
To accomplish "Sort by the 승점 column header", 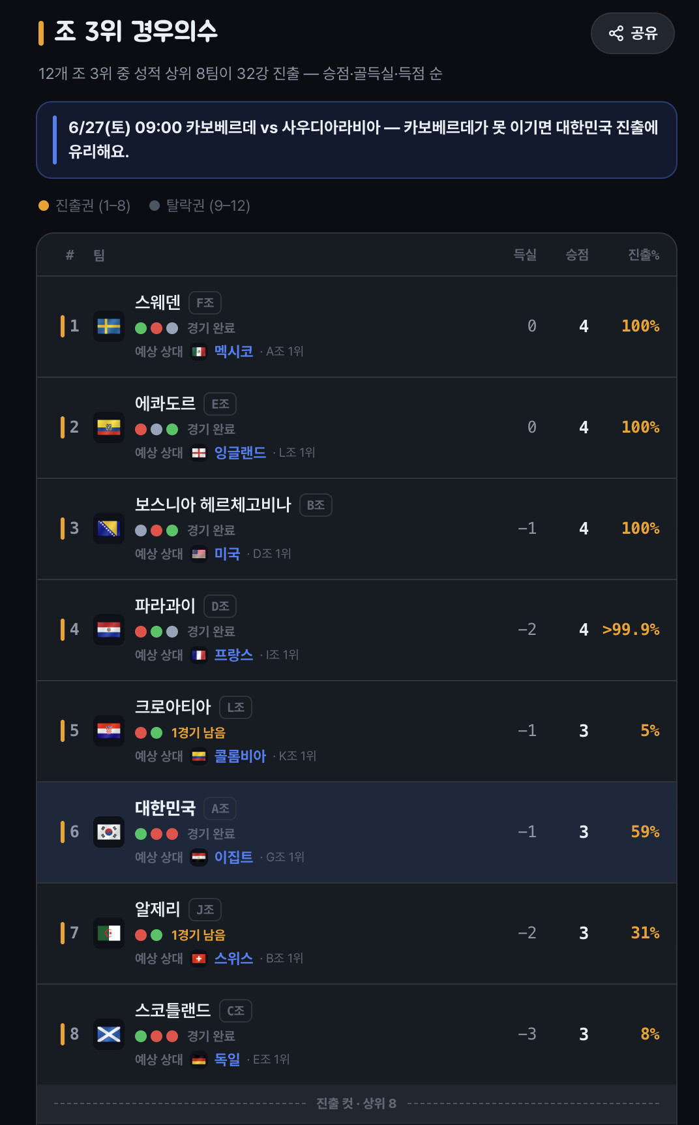I will point(577,255).
